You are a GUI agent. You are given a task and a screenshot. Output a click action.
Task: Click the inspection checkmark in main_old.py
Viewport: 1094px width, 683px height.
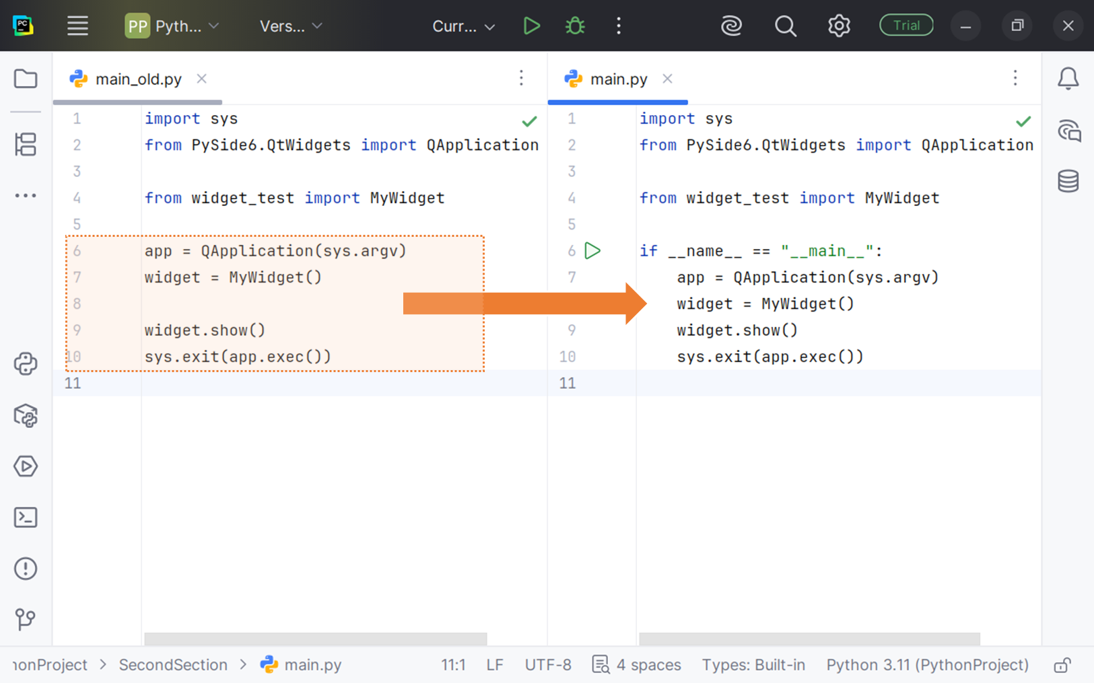coord(529,121)
